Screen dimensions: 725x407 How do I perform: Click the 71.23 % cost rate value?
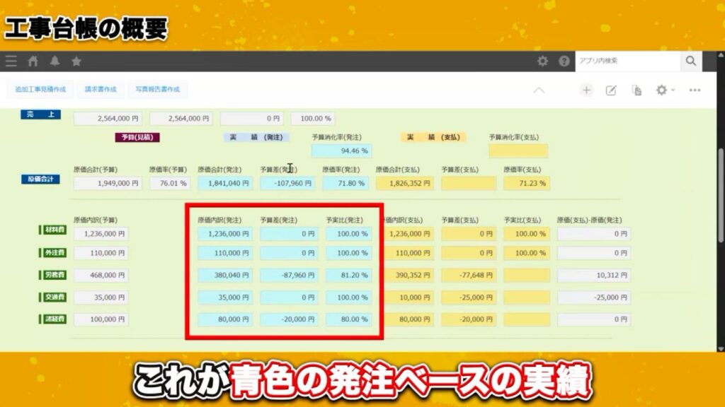[527, 183]
